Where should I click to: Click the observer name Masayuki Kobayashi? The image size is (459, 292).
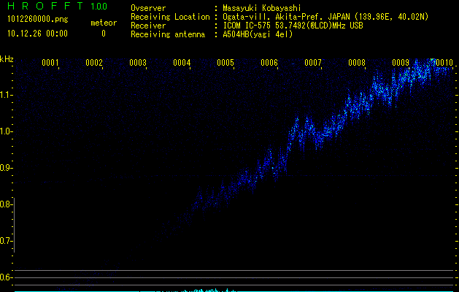pos(262,8)
